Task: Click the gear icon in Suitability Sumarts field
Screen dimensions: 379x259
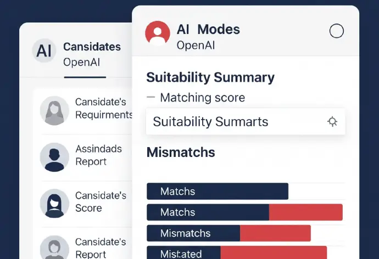Action: click(x=332, y=122)
